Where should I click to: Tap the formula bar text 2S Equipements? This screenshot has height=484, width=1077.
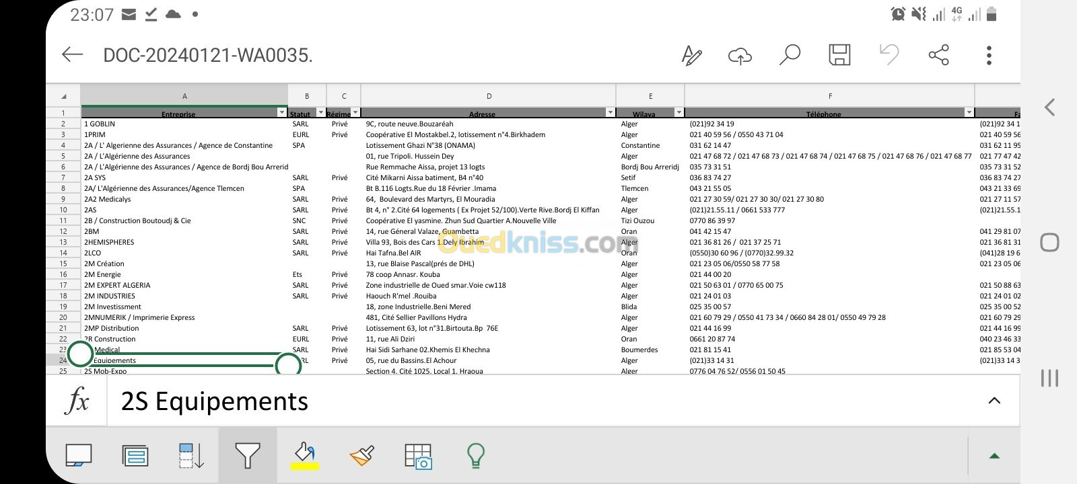tap(214, 401)
